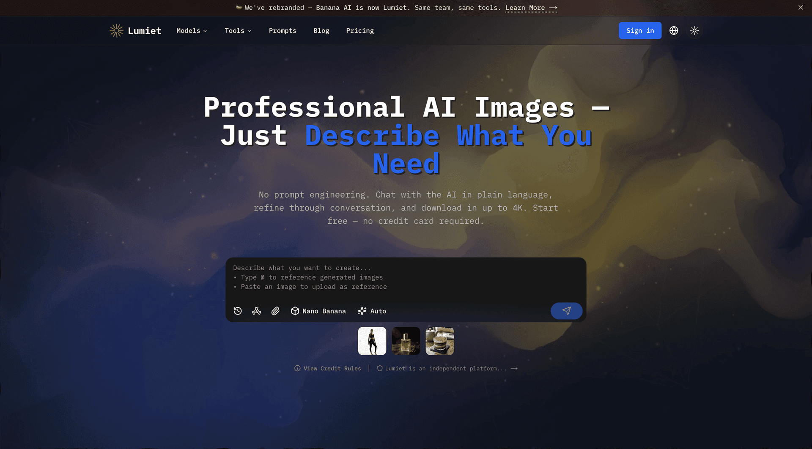Click the cube icon beside Nano Banana
Viewport: 812px width, 449px height.
click(295, 311)
